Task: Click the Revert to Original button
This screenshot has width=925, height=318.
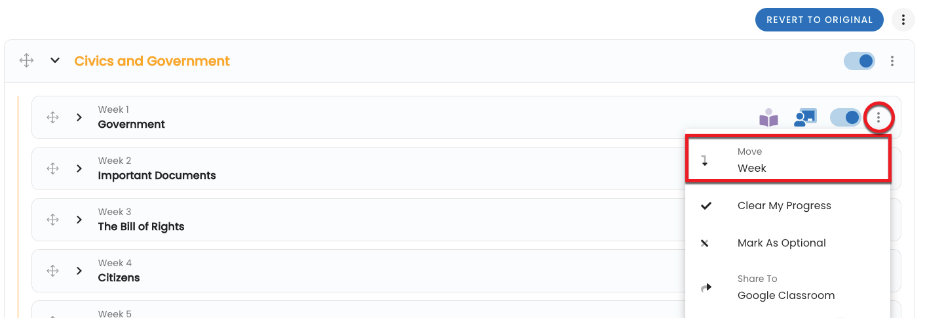Action: [820, 20]
